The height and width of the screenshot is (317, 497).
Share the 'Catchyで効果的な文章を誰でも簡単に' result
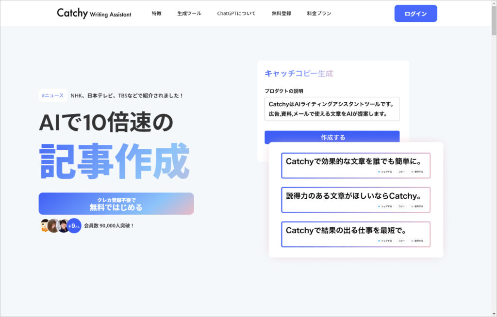tap(385, 172)
